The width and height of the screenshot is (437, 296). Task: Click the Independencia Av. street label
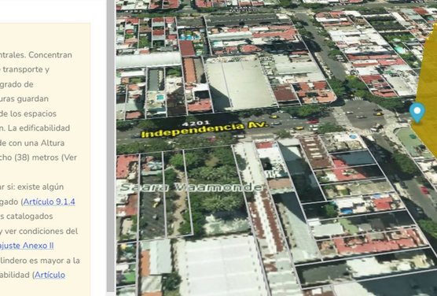(x=204, y=129)
